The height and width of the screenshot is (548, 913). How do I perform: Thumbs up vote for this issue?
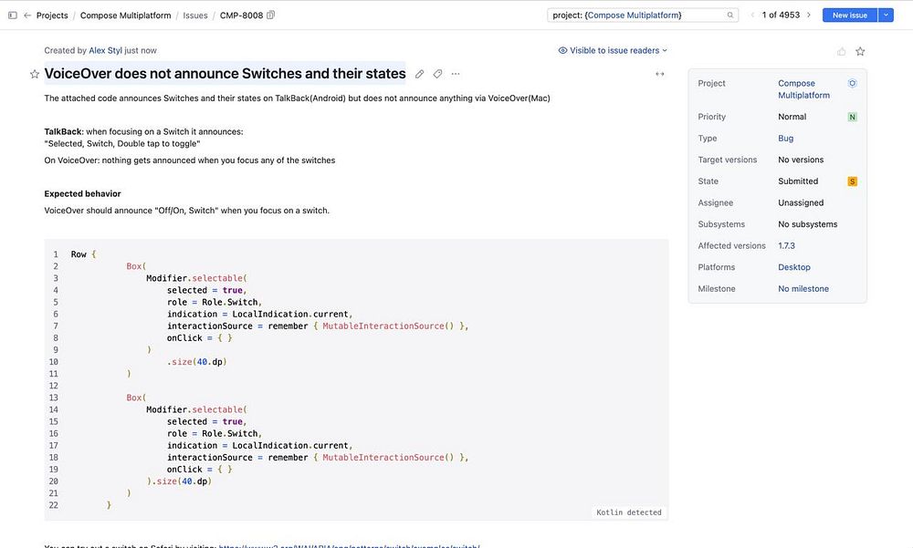coord(842,51)
